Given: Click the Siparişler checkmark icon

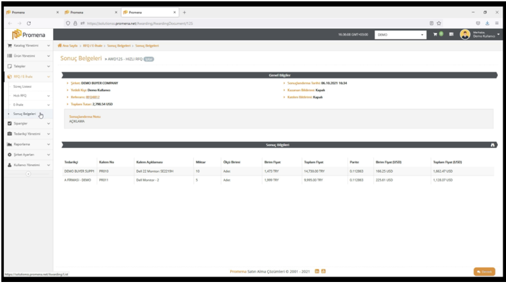Looking at the screenshot, I should point(9,123).
